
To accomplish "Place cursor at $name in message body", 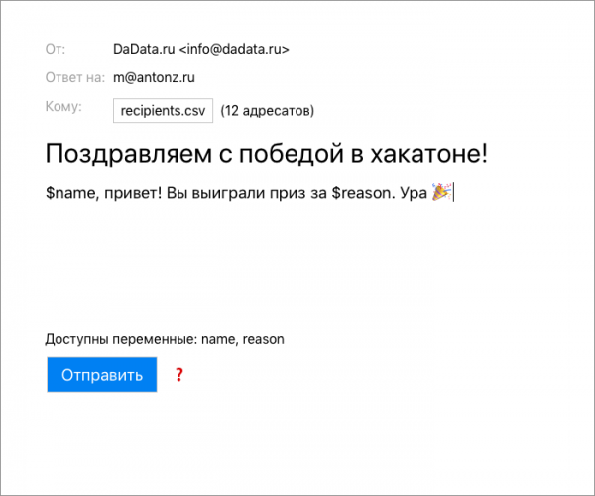I will (x=66, y=195).
